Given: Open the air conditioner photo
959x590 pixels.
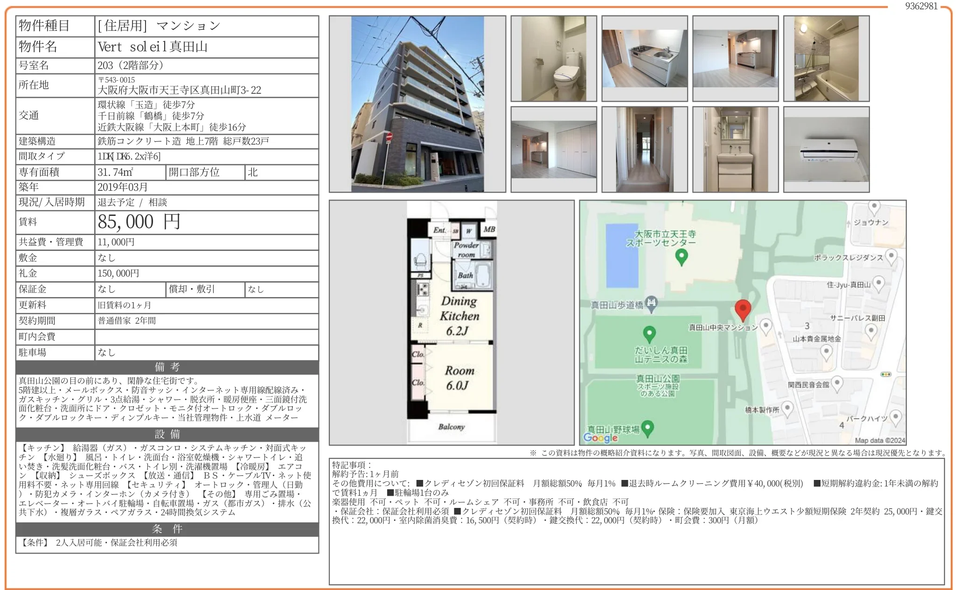Looking at the screenshot, I should pyautogui.click(x=826, y=150).
